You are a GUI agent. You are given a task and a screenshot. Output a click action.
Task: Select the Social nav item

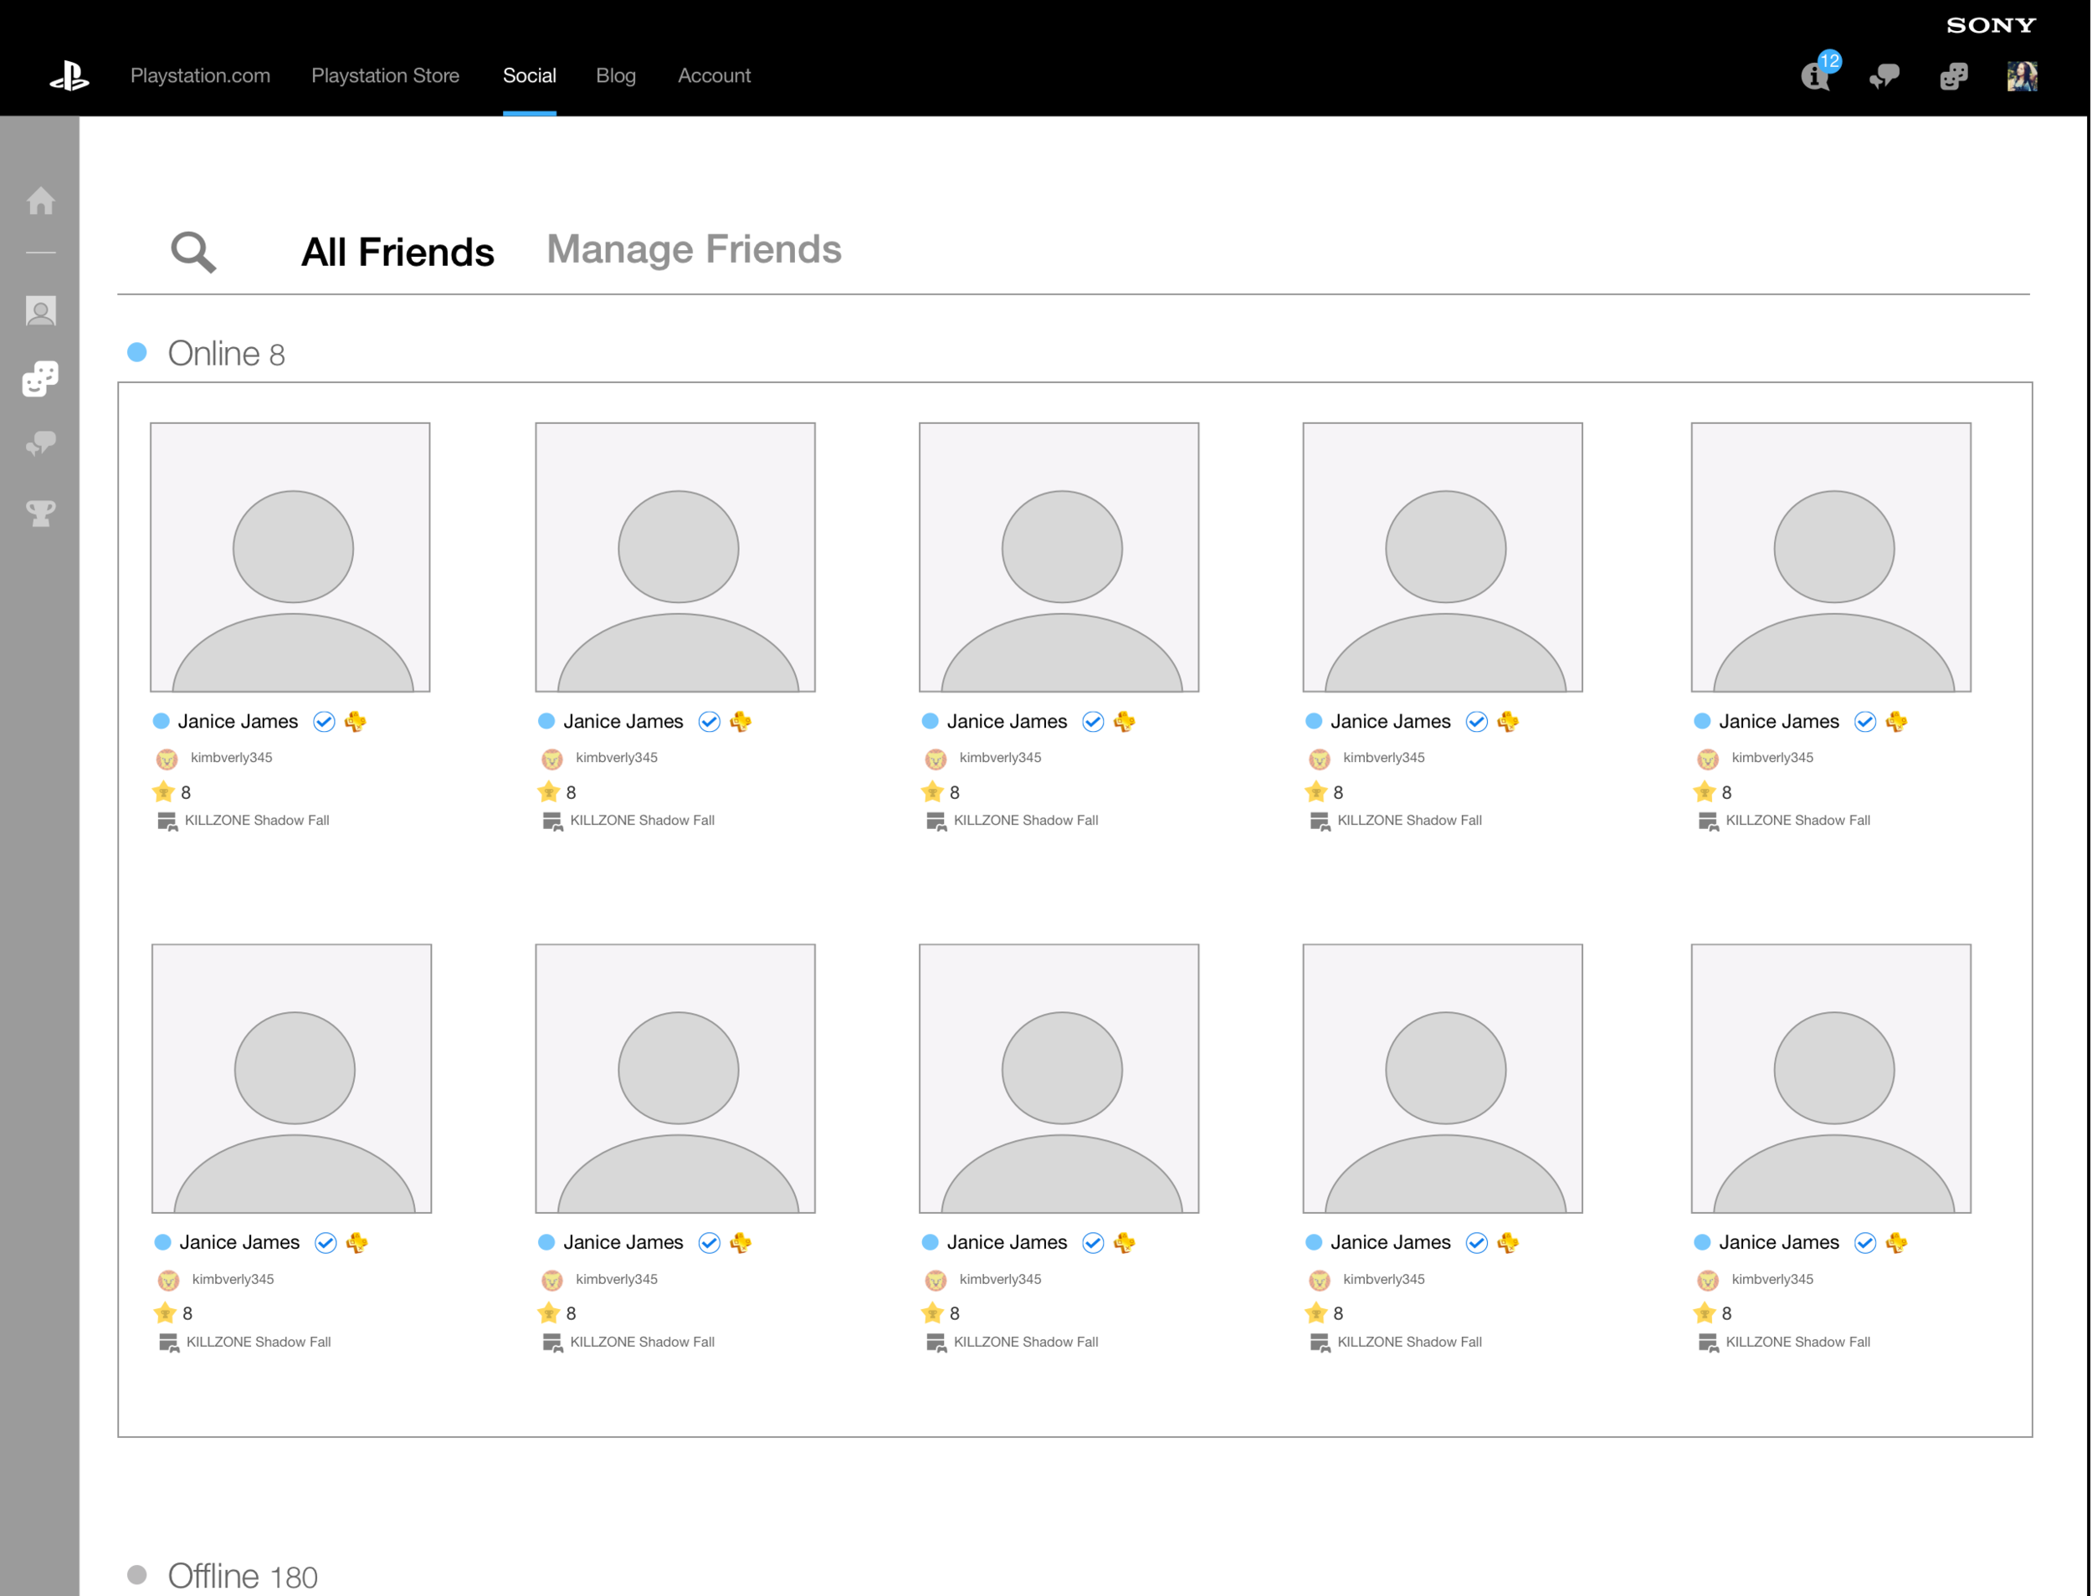[x=530, y=76]
